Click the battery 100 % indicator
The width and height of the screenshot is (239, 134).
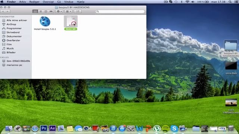point(203,1)
